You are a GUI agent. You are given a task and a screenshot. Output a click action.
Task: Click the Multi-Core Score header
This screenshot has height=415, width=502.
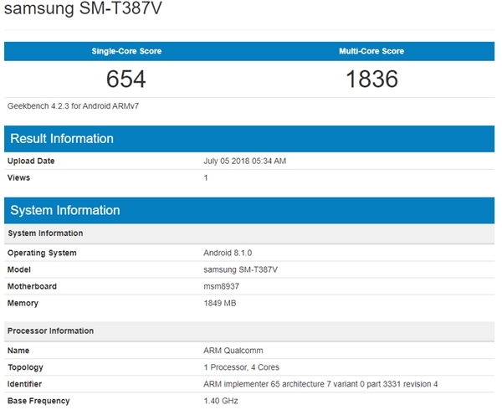click(x=371, y=51)
